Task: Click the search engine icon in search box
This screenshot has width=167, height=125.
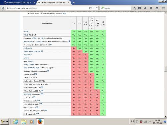Action: pos(102,8)
